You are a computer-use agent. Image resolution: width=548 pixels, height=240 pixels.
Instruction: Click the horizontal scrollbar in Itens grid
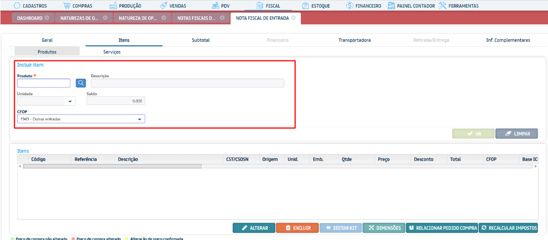pyautogui.click(x=112, y=166)
